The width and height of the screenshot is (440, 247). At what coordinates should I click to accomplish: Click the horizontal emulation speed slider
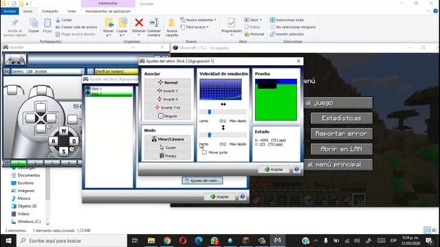point(223,112)
